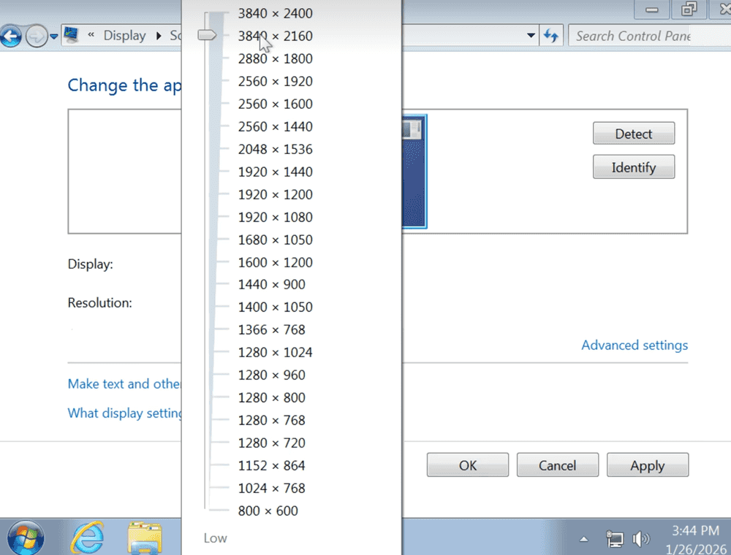Open the Advanced settings link
The image size is (731, 555).
pyautogui.click(x=634, y=345)
